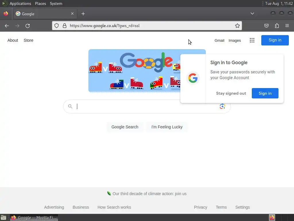Open the Firefox extensions puzzle icon
The image size is (294, 221).
point(277,26)
